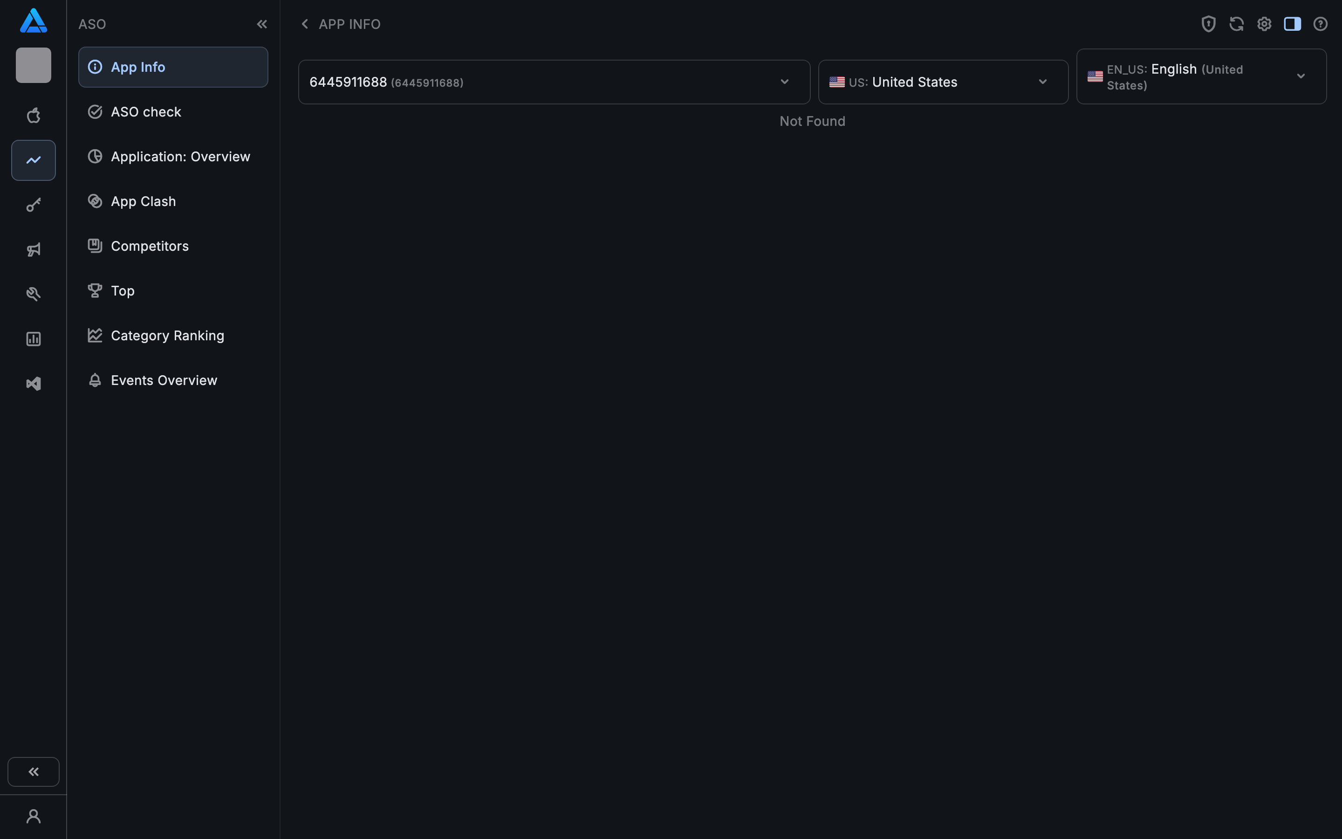Image resolution: width=1342 pixels, height=839 pixels.
Task: Select the highlighted trending analytics icon
Action: (x=33, y=160)
